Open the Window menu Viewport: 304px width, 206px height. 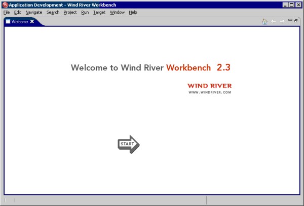[x=117, y=12]
